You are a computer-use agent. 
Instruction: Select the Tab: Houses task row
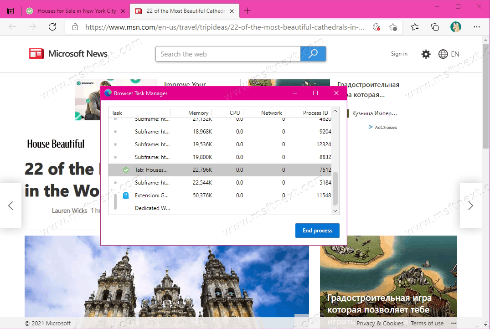(x=219, y=170)
